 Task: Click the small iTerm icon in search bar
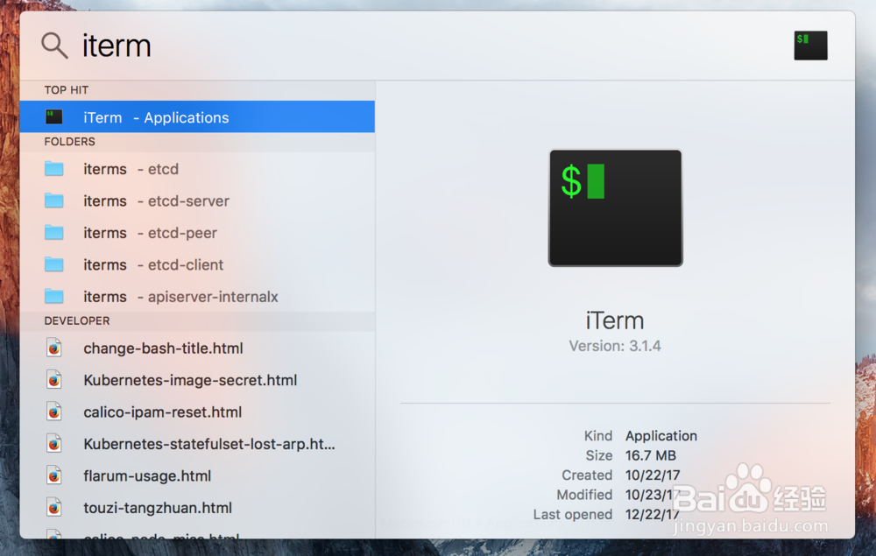click(x=810, y=46)
